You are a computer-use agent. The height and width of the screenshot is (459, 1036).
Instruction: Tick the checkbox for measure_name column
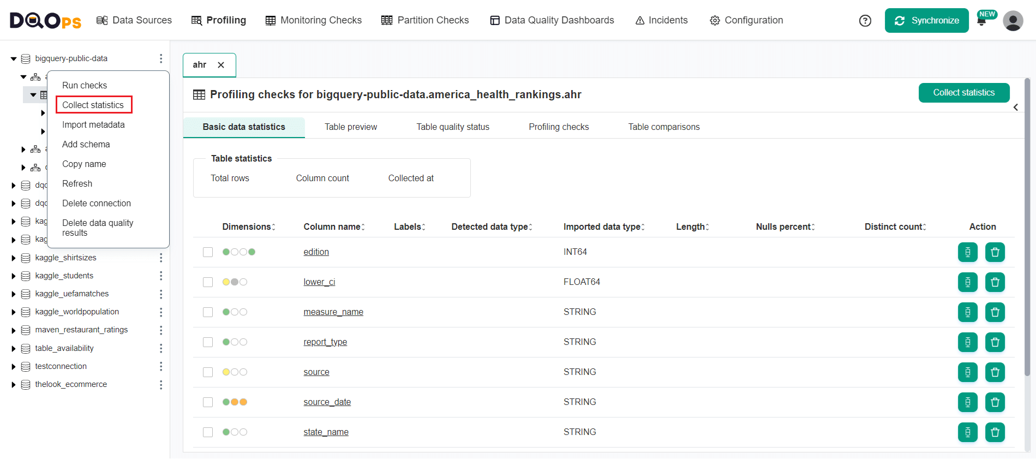click(x=208, y=312)
